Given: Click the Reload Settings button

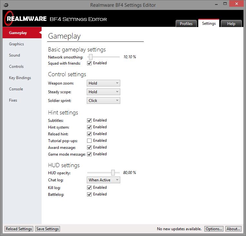Looking at the screenshot, I should click(x=19, y=229).
